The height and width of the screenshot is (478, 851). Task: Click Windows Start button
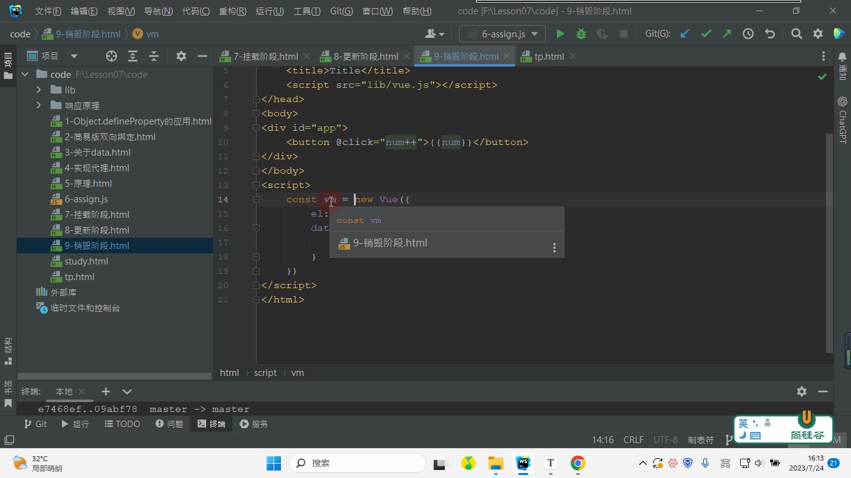[x=273, y=463]
